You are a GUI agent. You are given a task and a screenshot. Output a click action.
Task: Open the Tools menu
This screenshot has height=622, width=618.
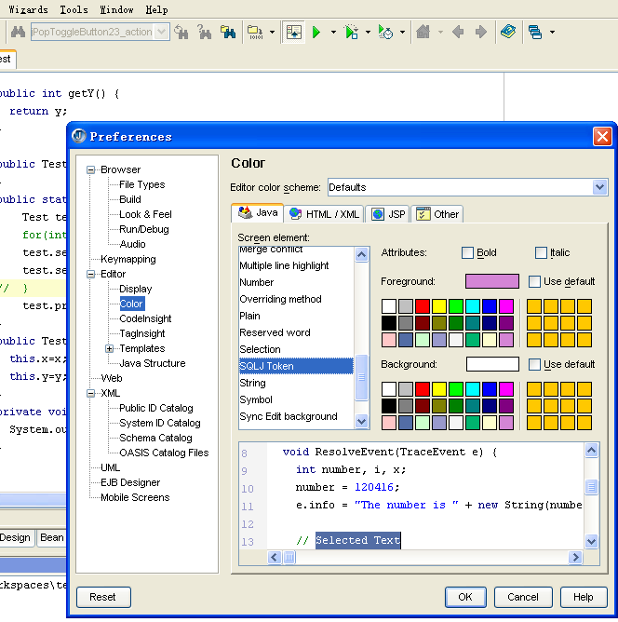[74, 9]
